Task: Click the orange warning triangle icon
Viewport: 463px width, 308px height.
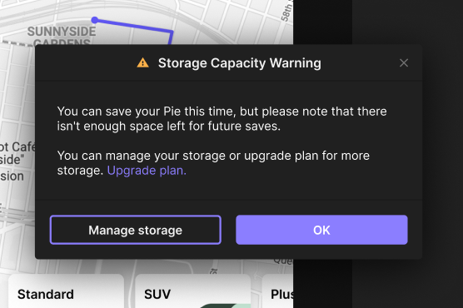Action: coord(143,62)
